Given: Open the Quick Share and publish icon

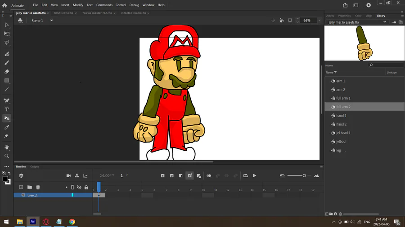Looking at the screenshot, I should click(345, 5).
